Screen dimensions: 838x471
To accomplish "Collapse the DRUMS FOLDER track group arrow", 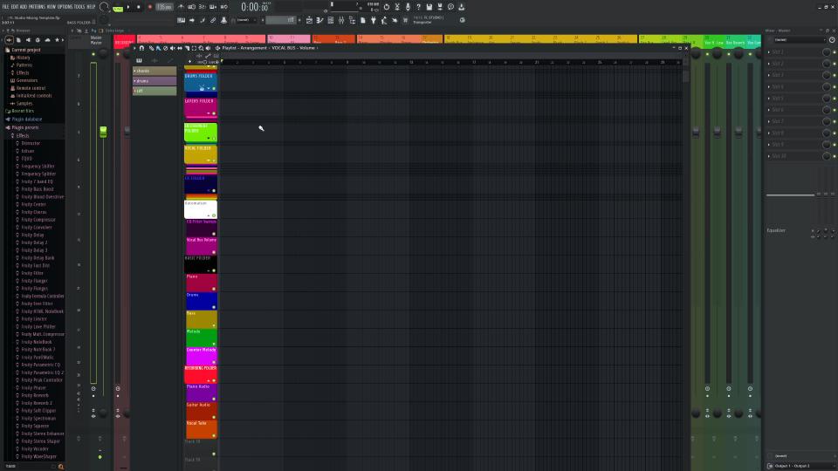I will 209,89.
